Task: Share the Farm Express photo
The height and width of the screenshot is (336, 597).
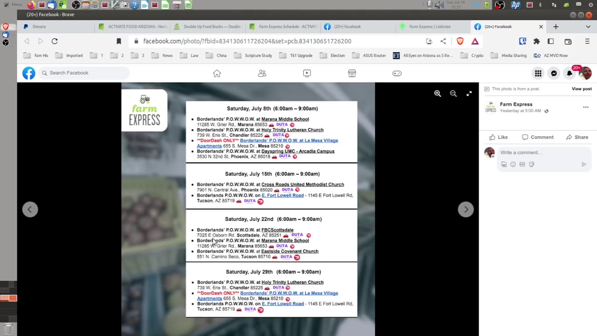Action: coord(577,137)
